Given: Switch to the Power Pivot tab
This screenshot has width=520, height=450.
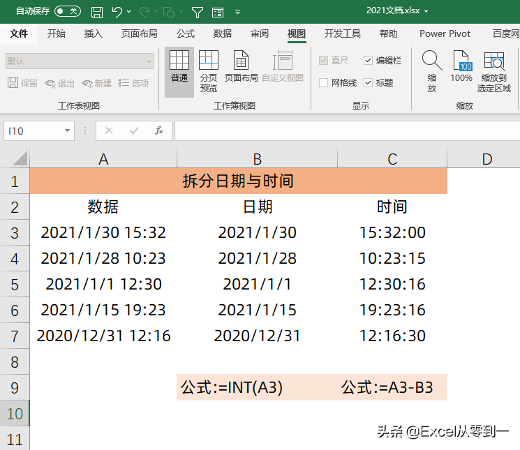Looking at the screenshot, I should (445, 33).
